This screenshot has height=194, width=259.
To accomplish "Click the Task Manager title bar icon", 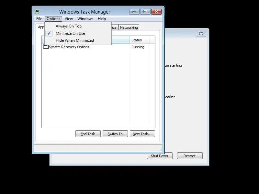I will [x=37, y=12].
